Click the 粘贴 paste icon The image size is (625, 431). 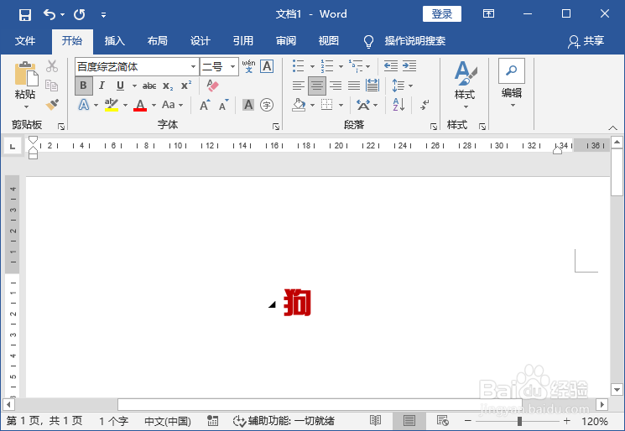(x=25, y=74)
